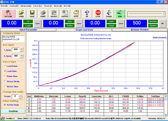Open the ADJUST calibration tool
This screenshot has width=168, height=121.
point(54,14)
